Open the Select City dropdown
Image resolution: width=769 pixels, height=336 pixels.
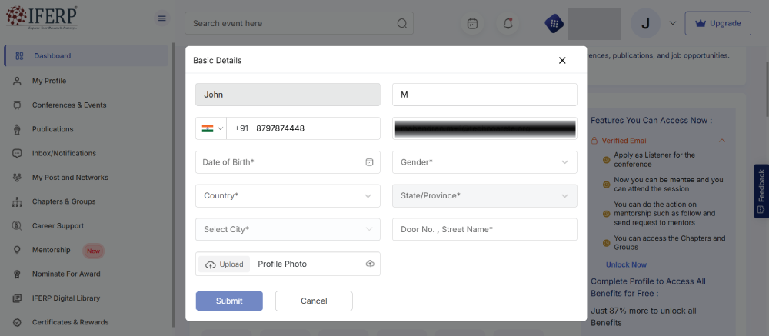[288, 229]
